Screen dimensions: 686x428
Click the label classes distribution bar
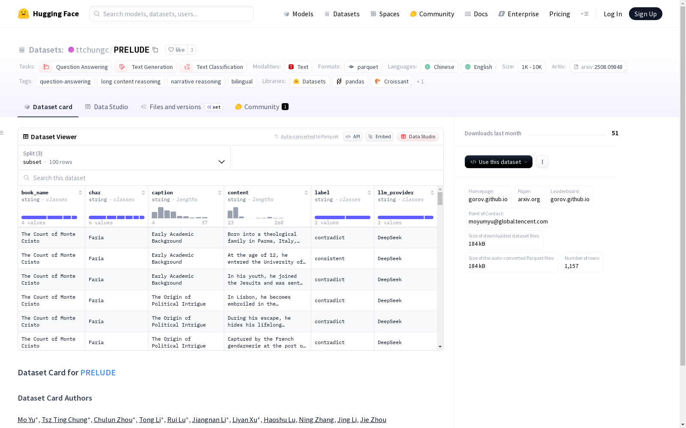[343, 217]
